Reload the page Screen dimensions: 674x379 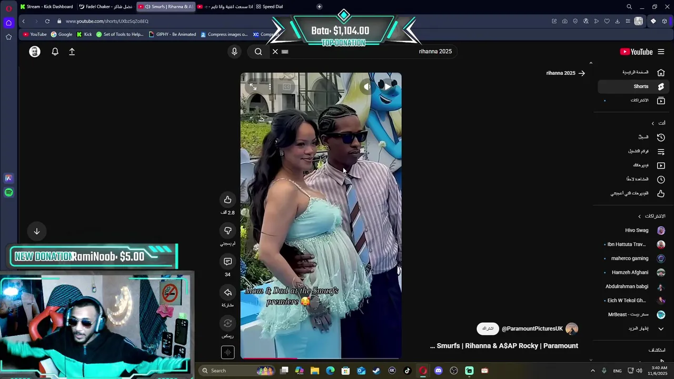47,21
